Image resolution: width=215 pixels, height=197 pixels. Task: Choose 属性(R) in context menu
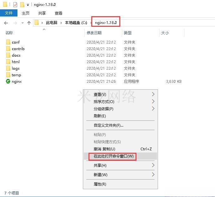pyautogui.click(x=120, y=184)
